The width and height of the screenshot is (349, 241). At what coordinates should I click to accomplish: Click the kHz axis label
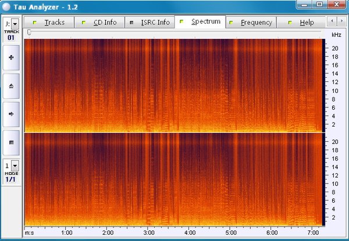pos(336,35)
